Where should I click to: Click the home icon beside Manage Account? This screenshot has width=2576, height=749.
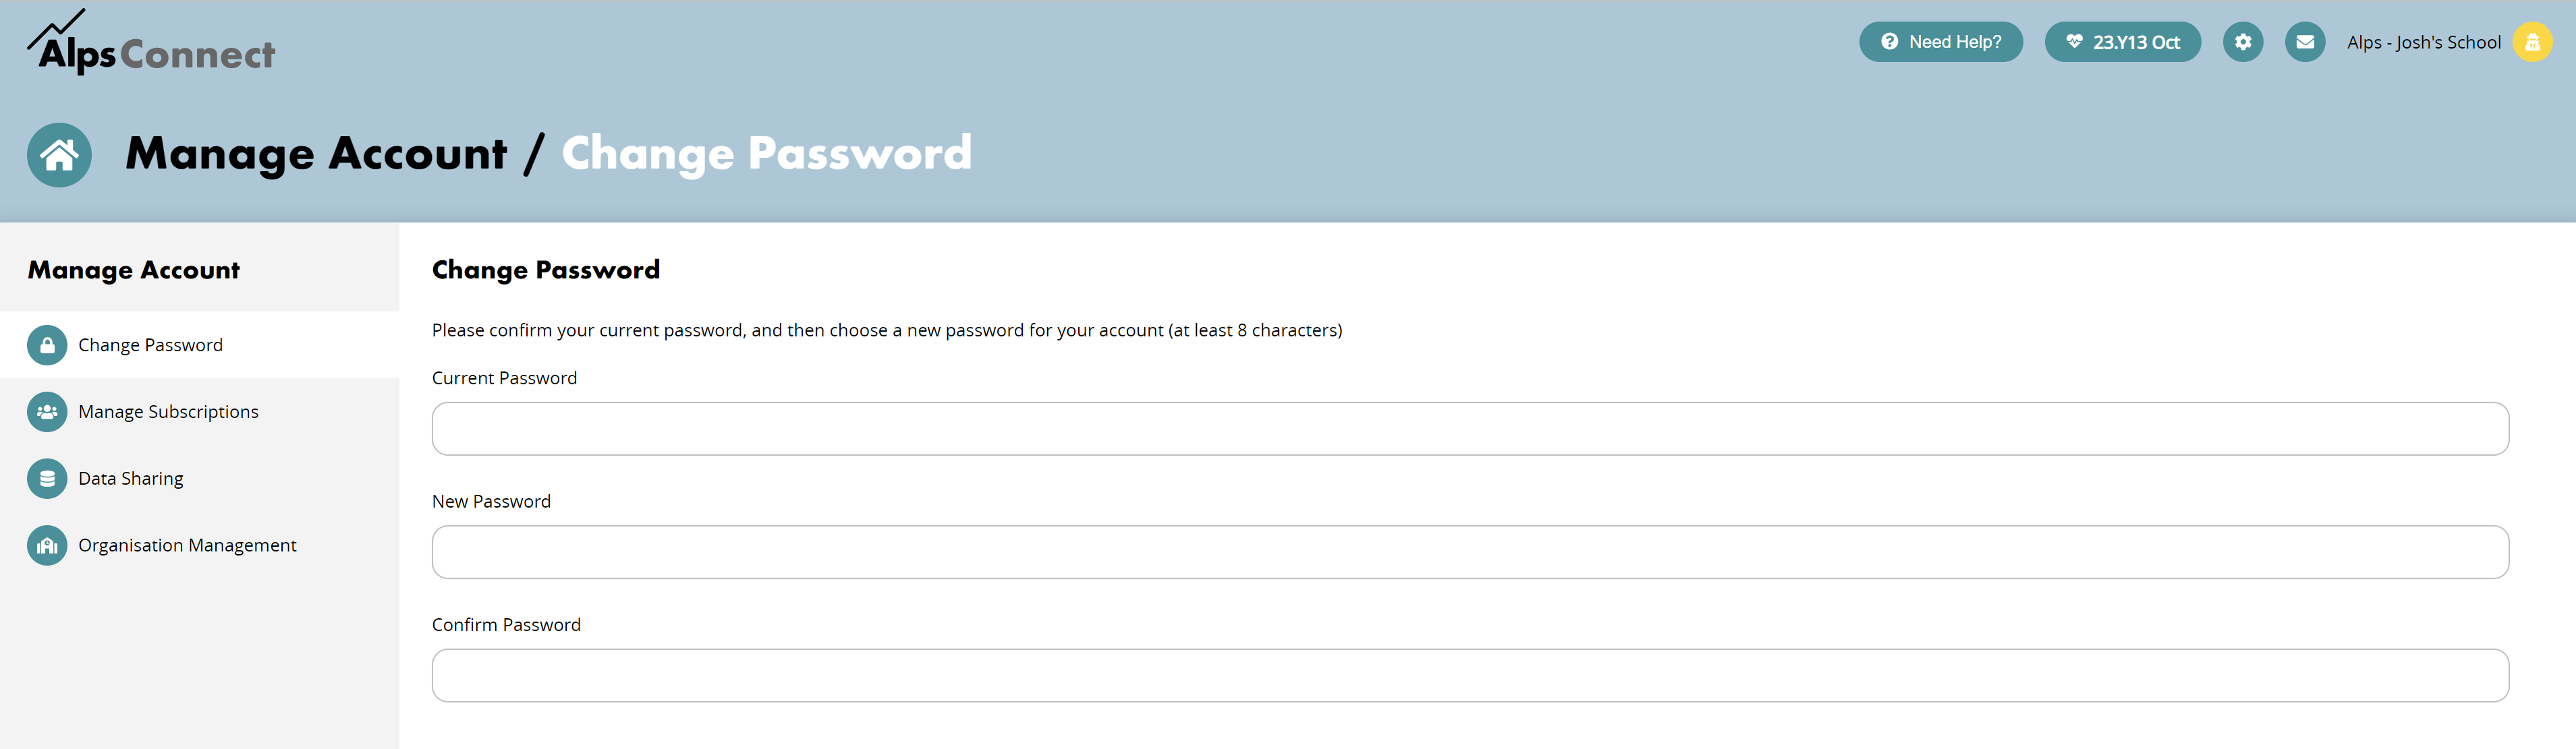59,155
